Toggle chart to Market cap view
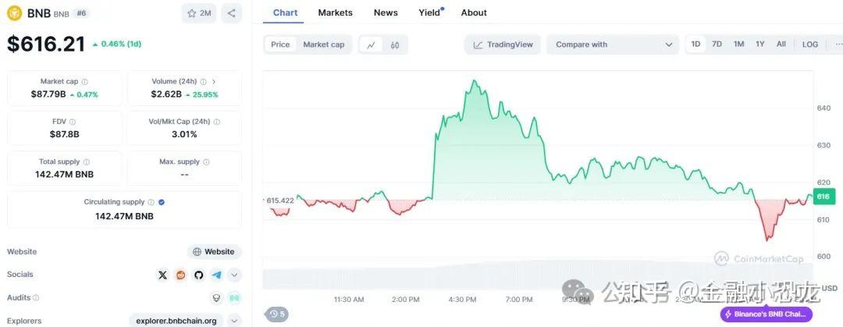Screen dimensions: 843x327 point(323,44)
